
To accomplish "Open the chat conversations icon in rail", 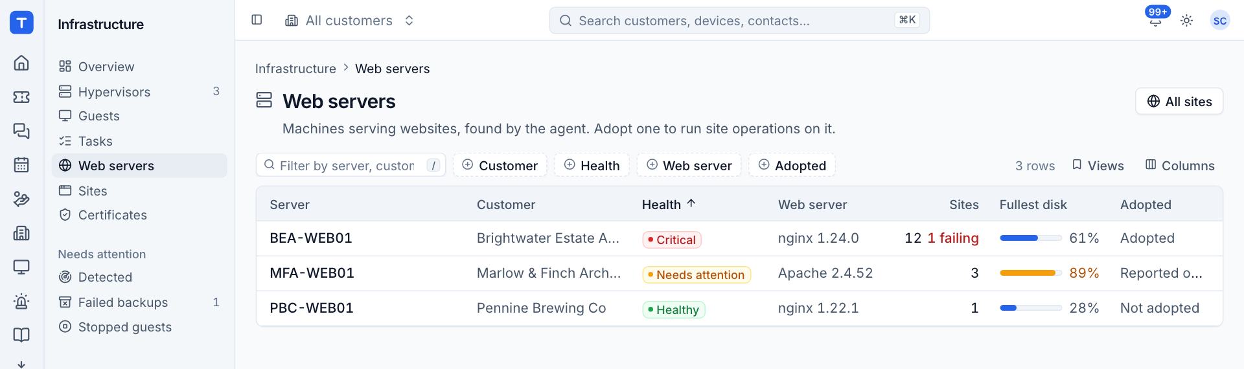I will pos(21,131).
